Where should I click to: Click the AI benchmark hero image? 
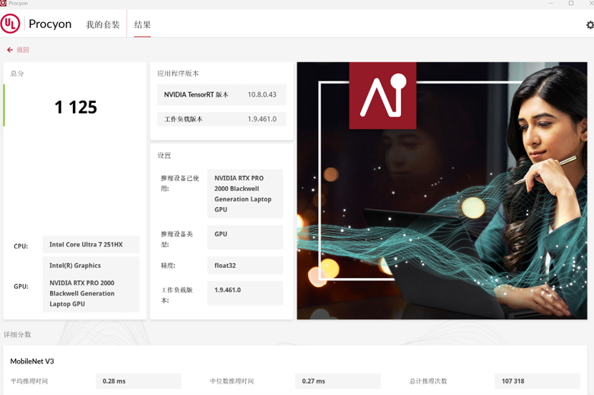pos(442,191)
